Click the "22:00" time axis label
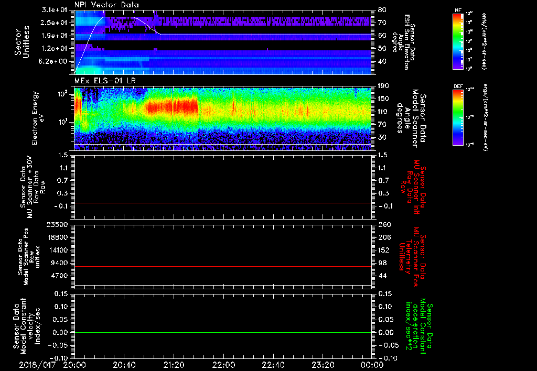 pyautogui.click(x=223, y=365)
